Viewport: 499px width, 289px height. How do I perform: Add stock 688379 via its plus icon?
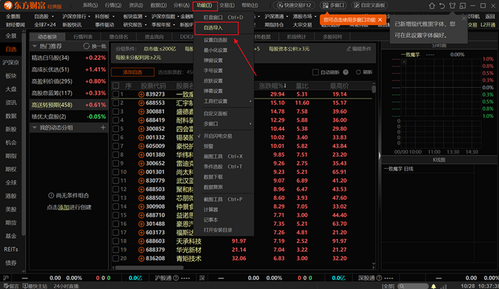tap(141, 249)
